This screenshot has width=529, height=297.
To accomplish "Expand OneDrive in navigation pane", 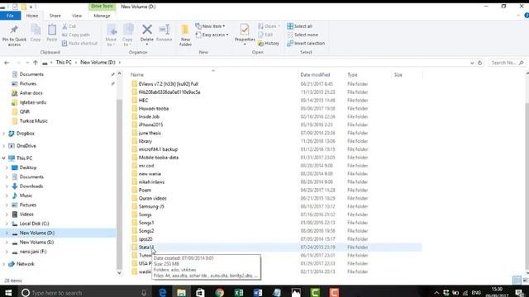I will click(3, 146).
